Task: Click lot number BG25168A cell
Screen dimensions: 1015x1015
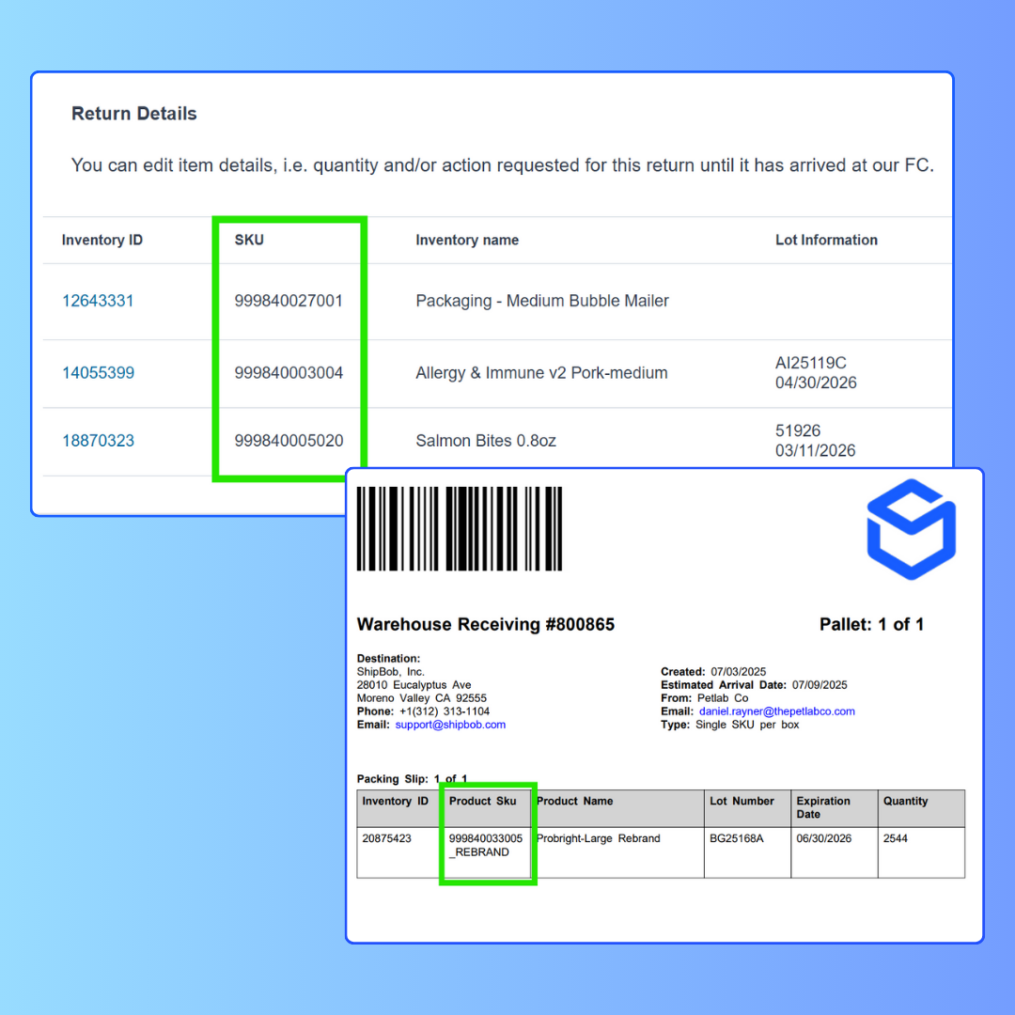Action: tap(737, 838)
